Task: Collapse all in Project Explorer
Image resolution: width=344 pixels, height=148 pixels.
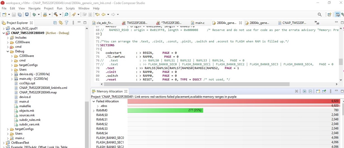Action: click(55, 23)
